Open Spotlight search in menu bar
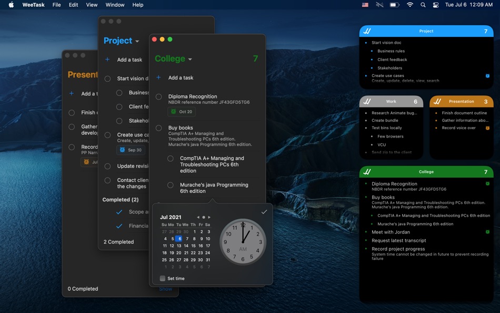The width and height of the screenshot is (500, 313). (x=423, y=5)
